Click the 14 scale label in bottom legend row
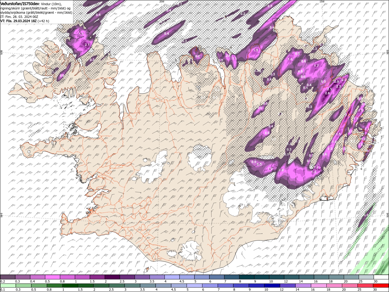Screen dimensions: 389x292 tap(298, 290)
